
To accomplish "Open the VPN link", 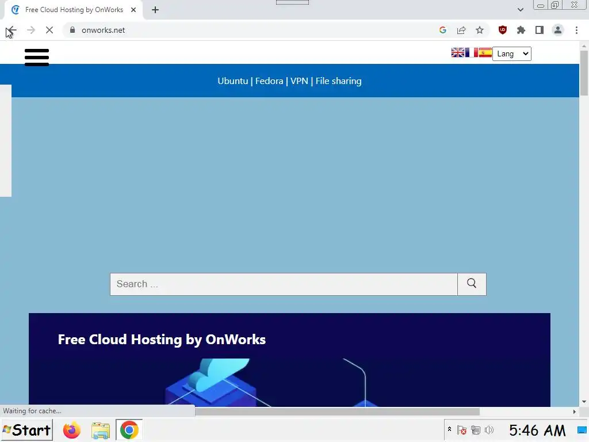I will coord(299,81).
